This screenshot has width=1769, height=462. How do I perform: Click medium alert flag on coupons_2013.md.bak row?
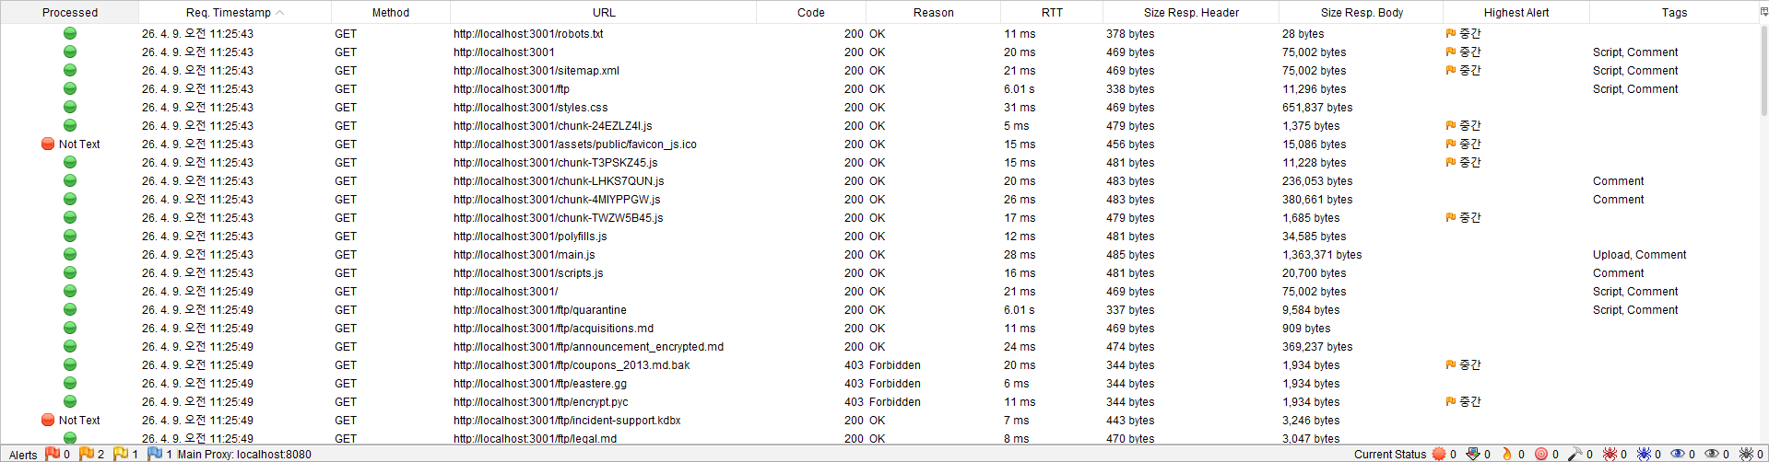(1451, 364)
